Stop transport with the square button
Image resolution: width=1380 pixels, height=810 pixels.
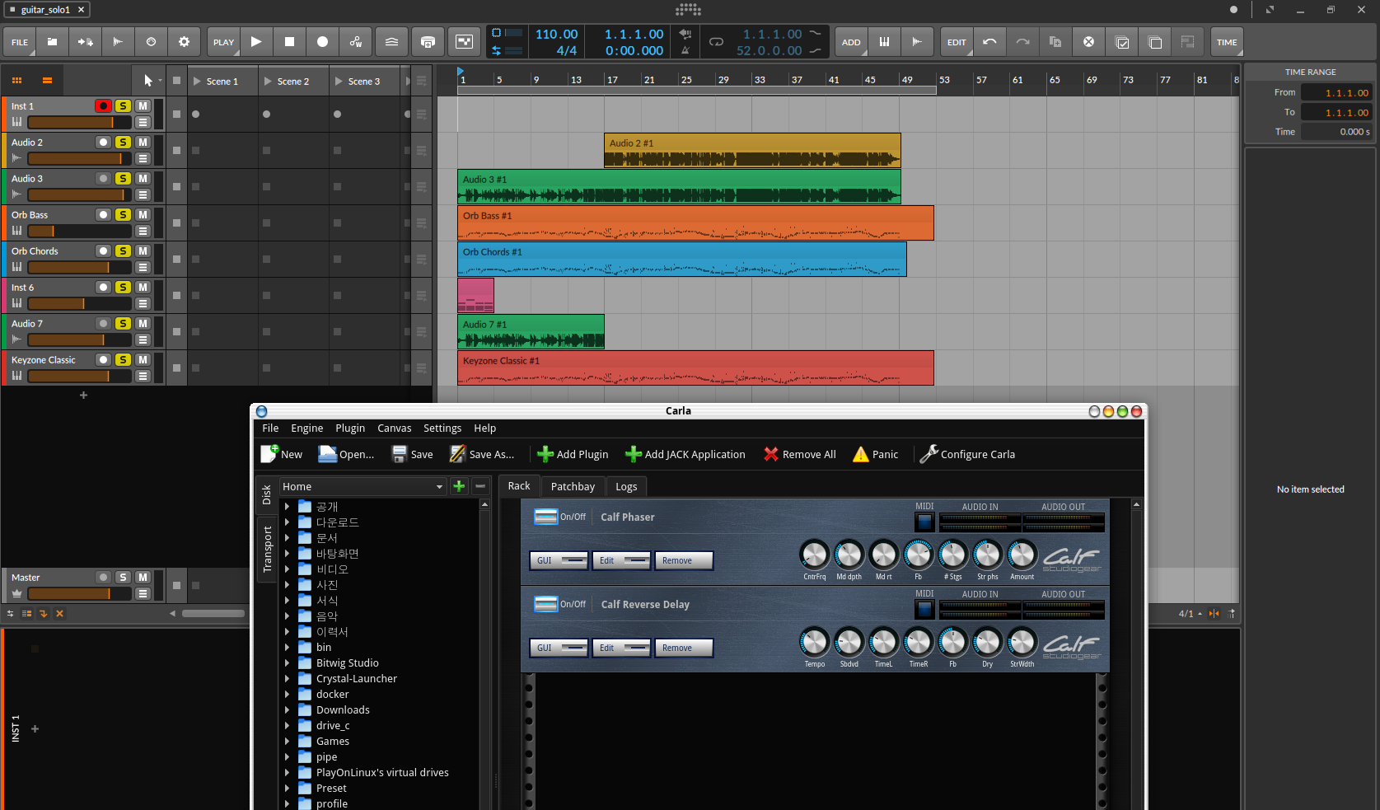pos(289,42)
